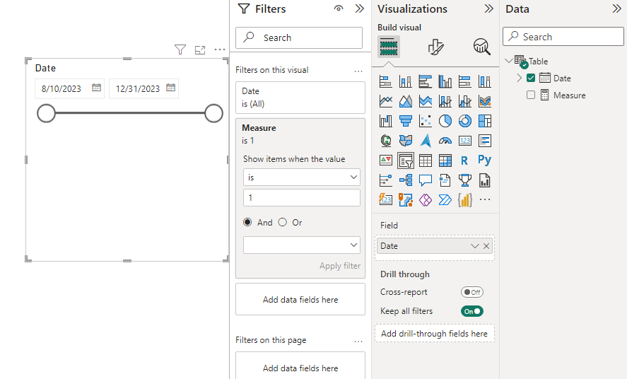627x379 pixels.
Task: Open the Date field well dropdown chevron
Action: [x=474, y=246]
